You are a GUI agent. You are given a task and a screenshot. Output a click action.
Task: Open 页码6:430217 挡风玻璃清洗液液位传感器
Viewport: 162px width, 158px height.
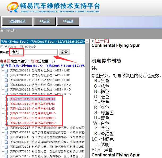pos(47,128)
